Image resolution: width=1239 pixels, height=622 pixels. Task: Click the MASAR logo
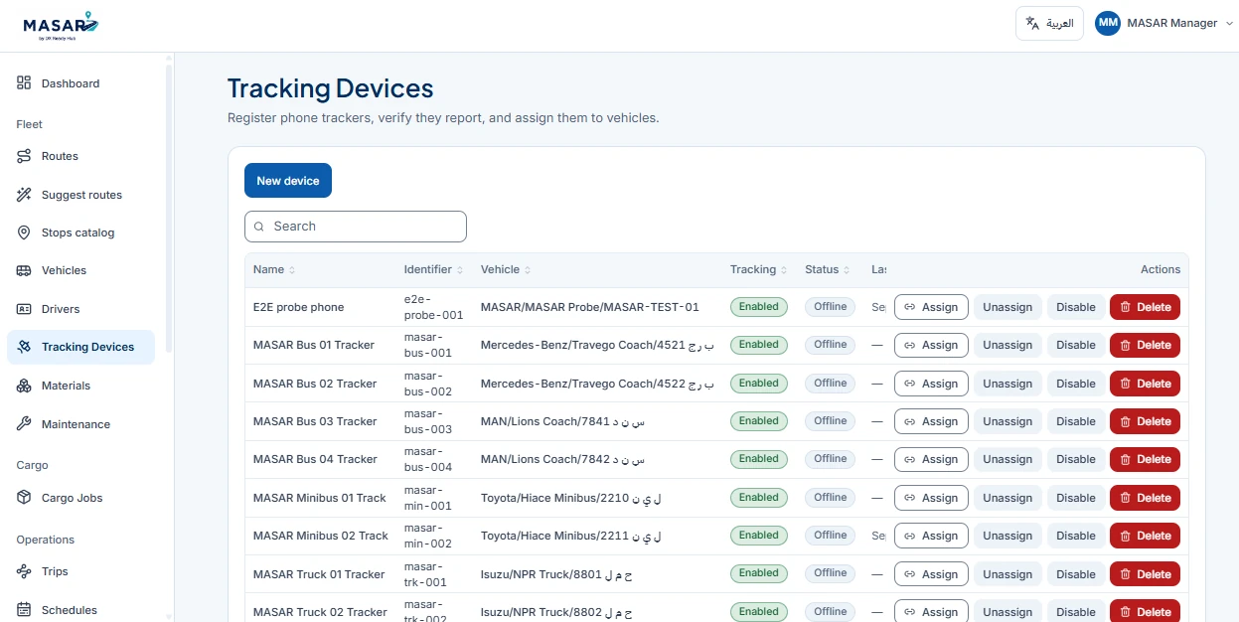[62, 24]
